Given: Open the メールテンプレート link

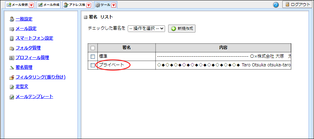Looking at the screenshot, I should [34, 96].
